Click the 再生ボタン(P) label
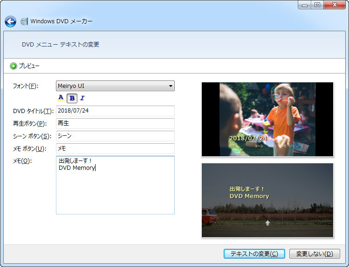This screenshot has height=267, width=349. tap(30, 124)
